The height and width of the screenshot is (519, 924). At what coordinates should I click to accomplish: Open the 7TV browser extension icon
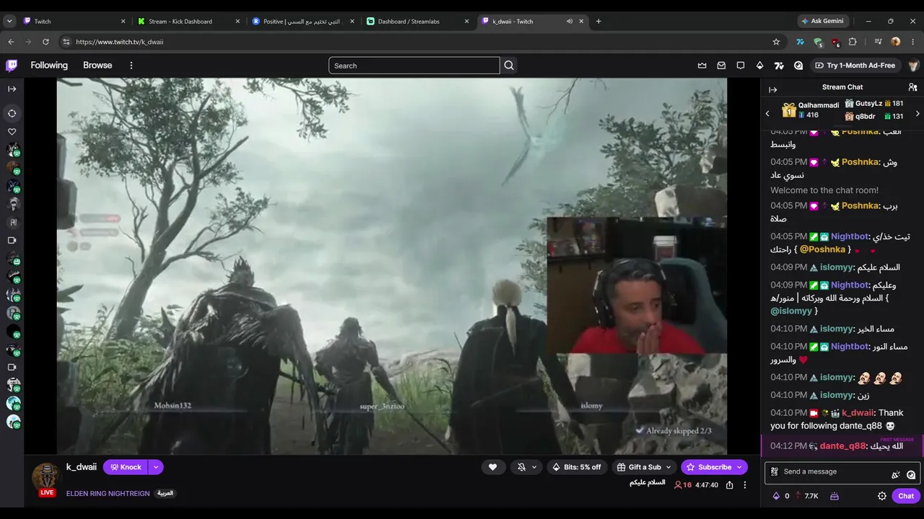(x=800, y=42)
